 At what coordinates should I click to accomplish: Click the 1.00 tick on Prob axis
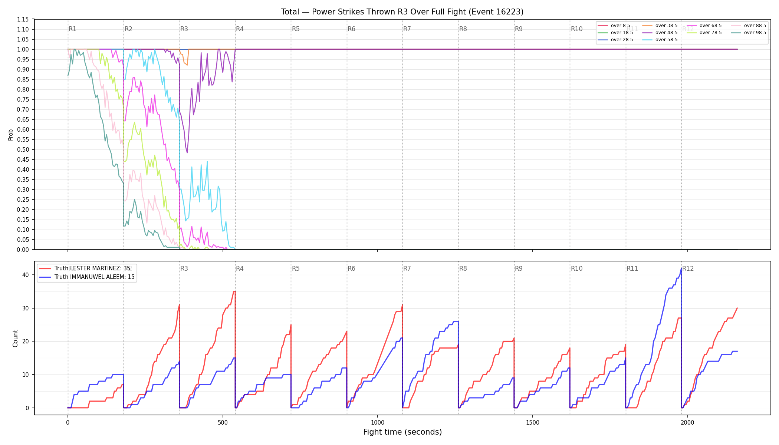(x=23, y=49)
